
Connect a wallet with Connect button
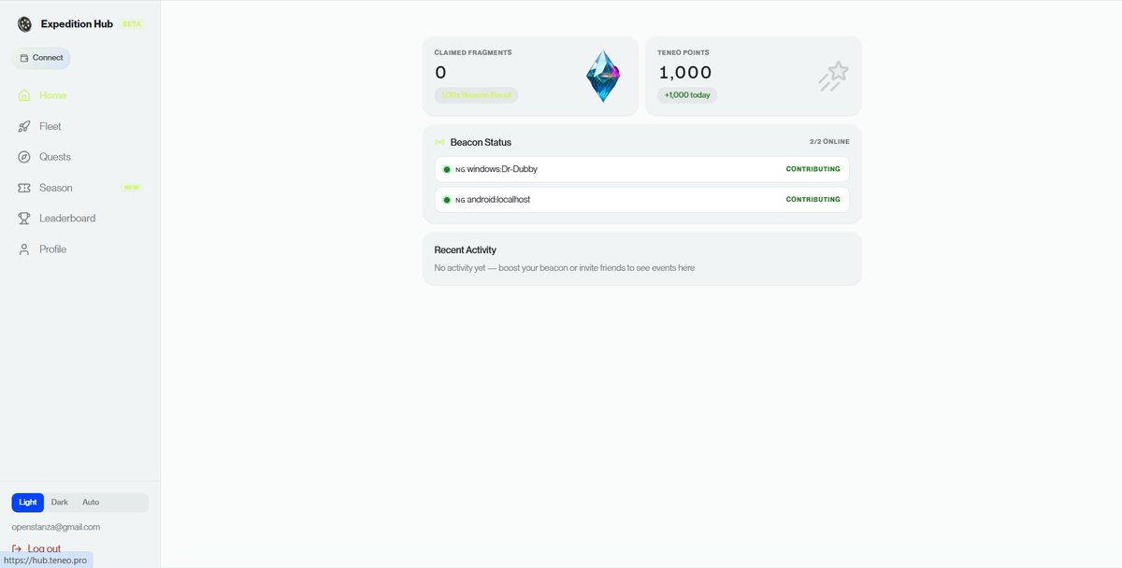click(x=40, y=58)
